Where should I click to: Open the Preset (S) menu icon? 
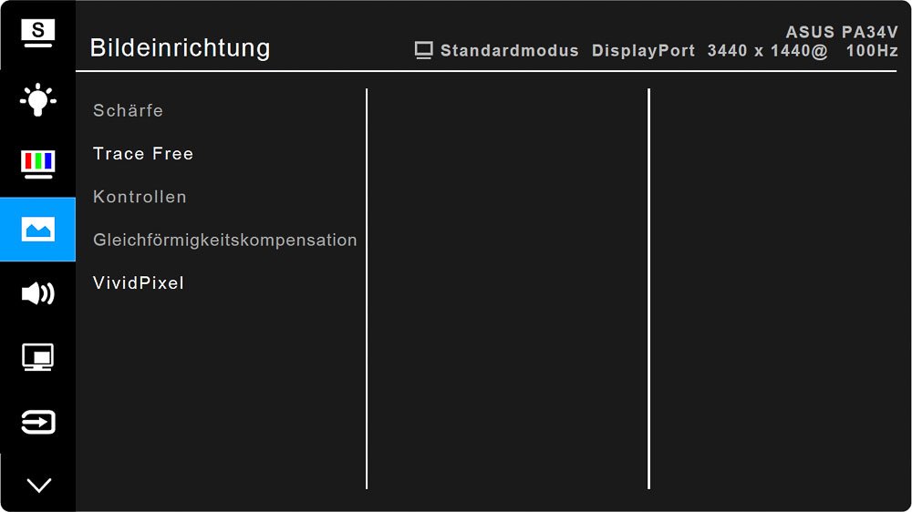[37, 33]
